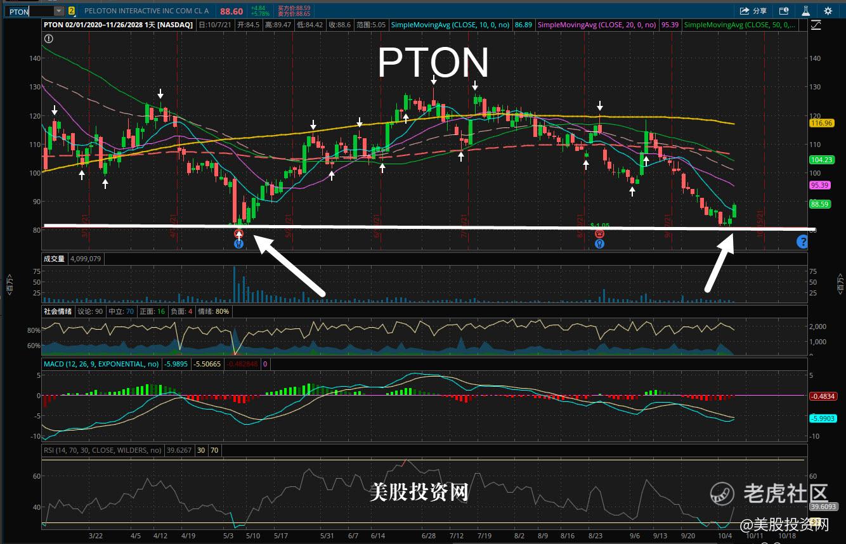
Task: Click the 成交量 volume panel label
Action: [55, 259]
